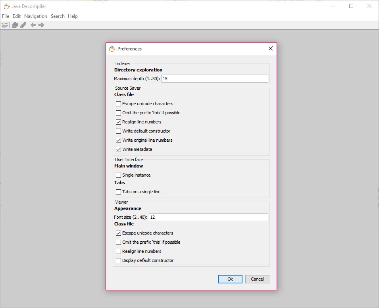Screen dimensions: 379x308
Task: Check the Display default constructor box
Action: coord(118,261)
